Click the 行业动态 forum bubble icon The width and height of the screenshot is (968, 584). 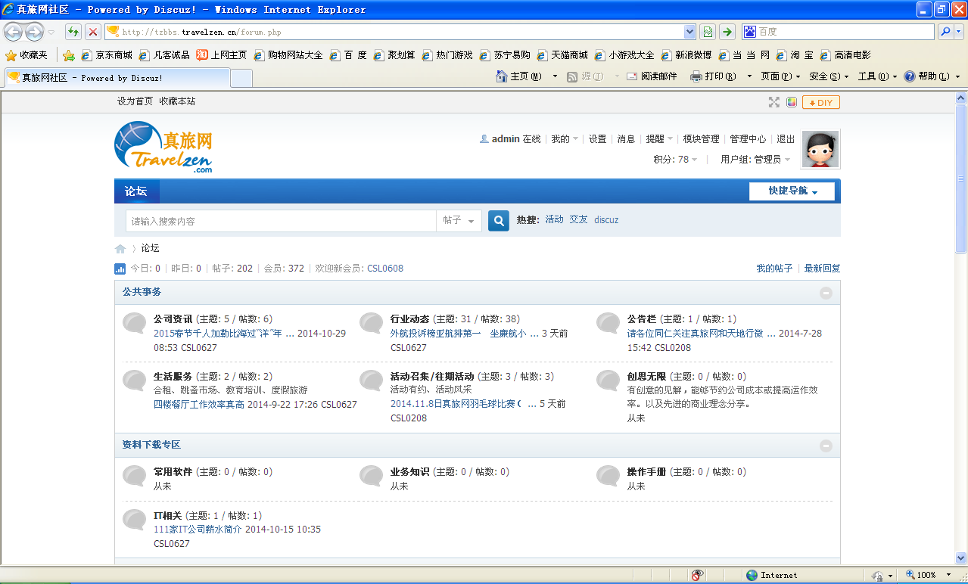[372, 323]
